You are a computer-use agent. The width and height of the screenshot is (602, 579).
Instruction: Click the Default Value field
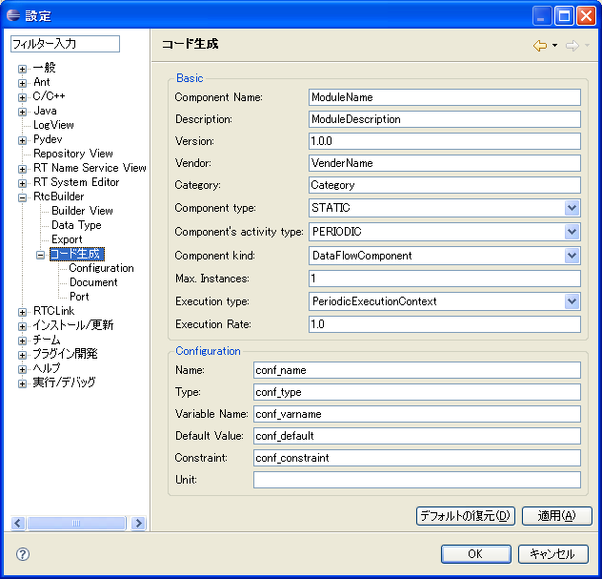coord(417,436)
